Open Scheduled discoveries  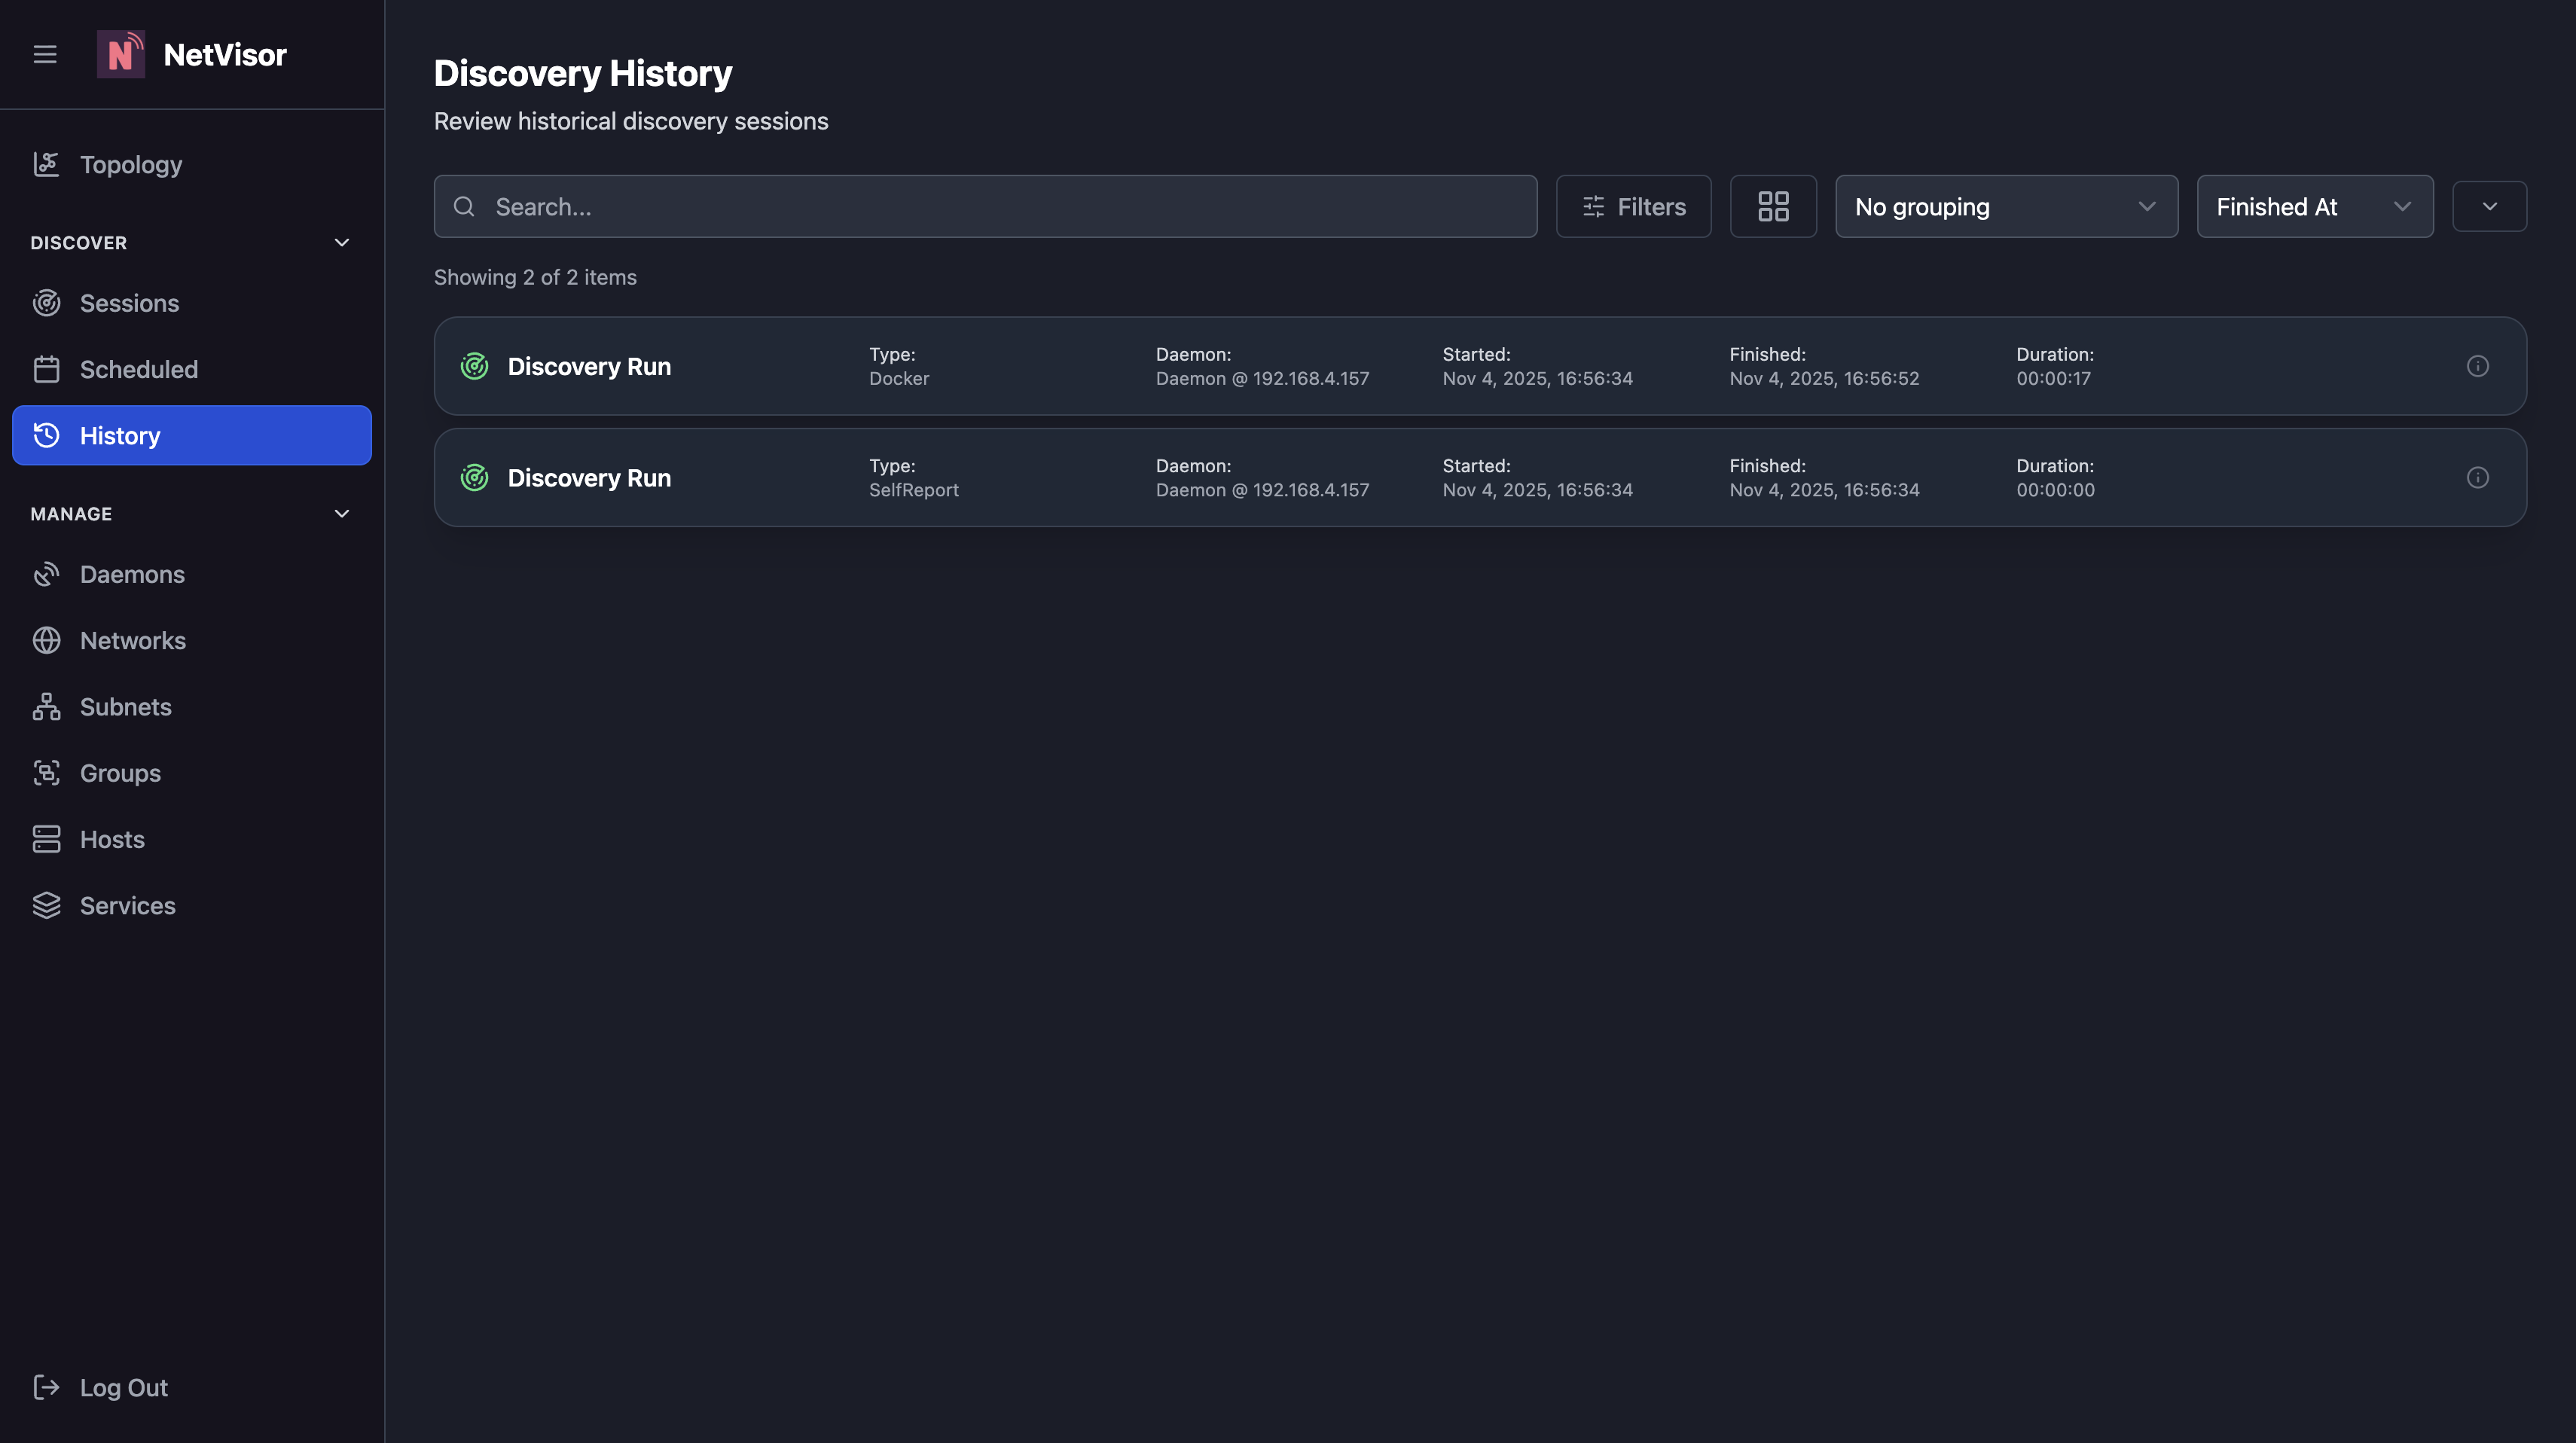click(x=192, y=369)
